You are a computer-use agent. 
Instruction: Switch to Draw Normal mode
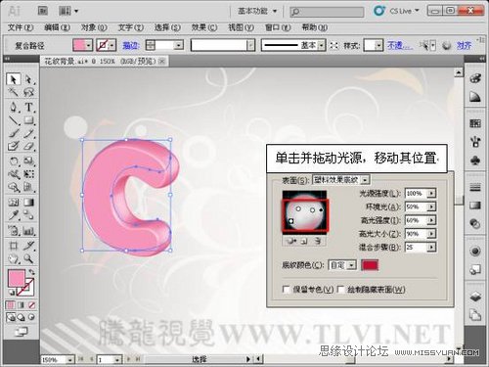pyautogui.click(x=11, y=317)
